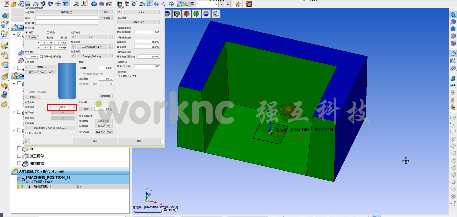Tick the checkbox beside 切削模拟 in tree
Screen dimensions: 457x217
[x=19, y=163]
